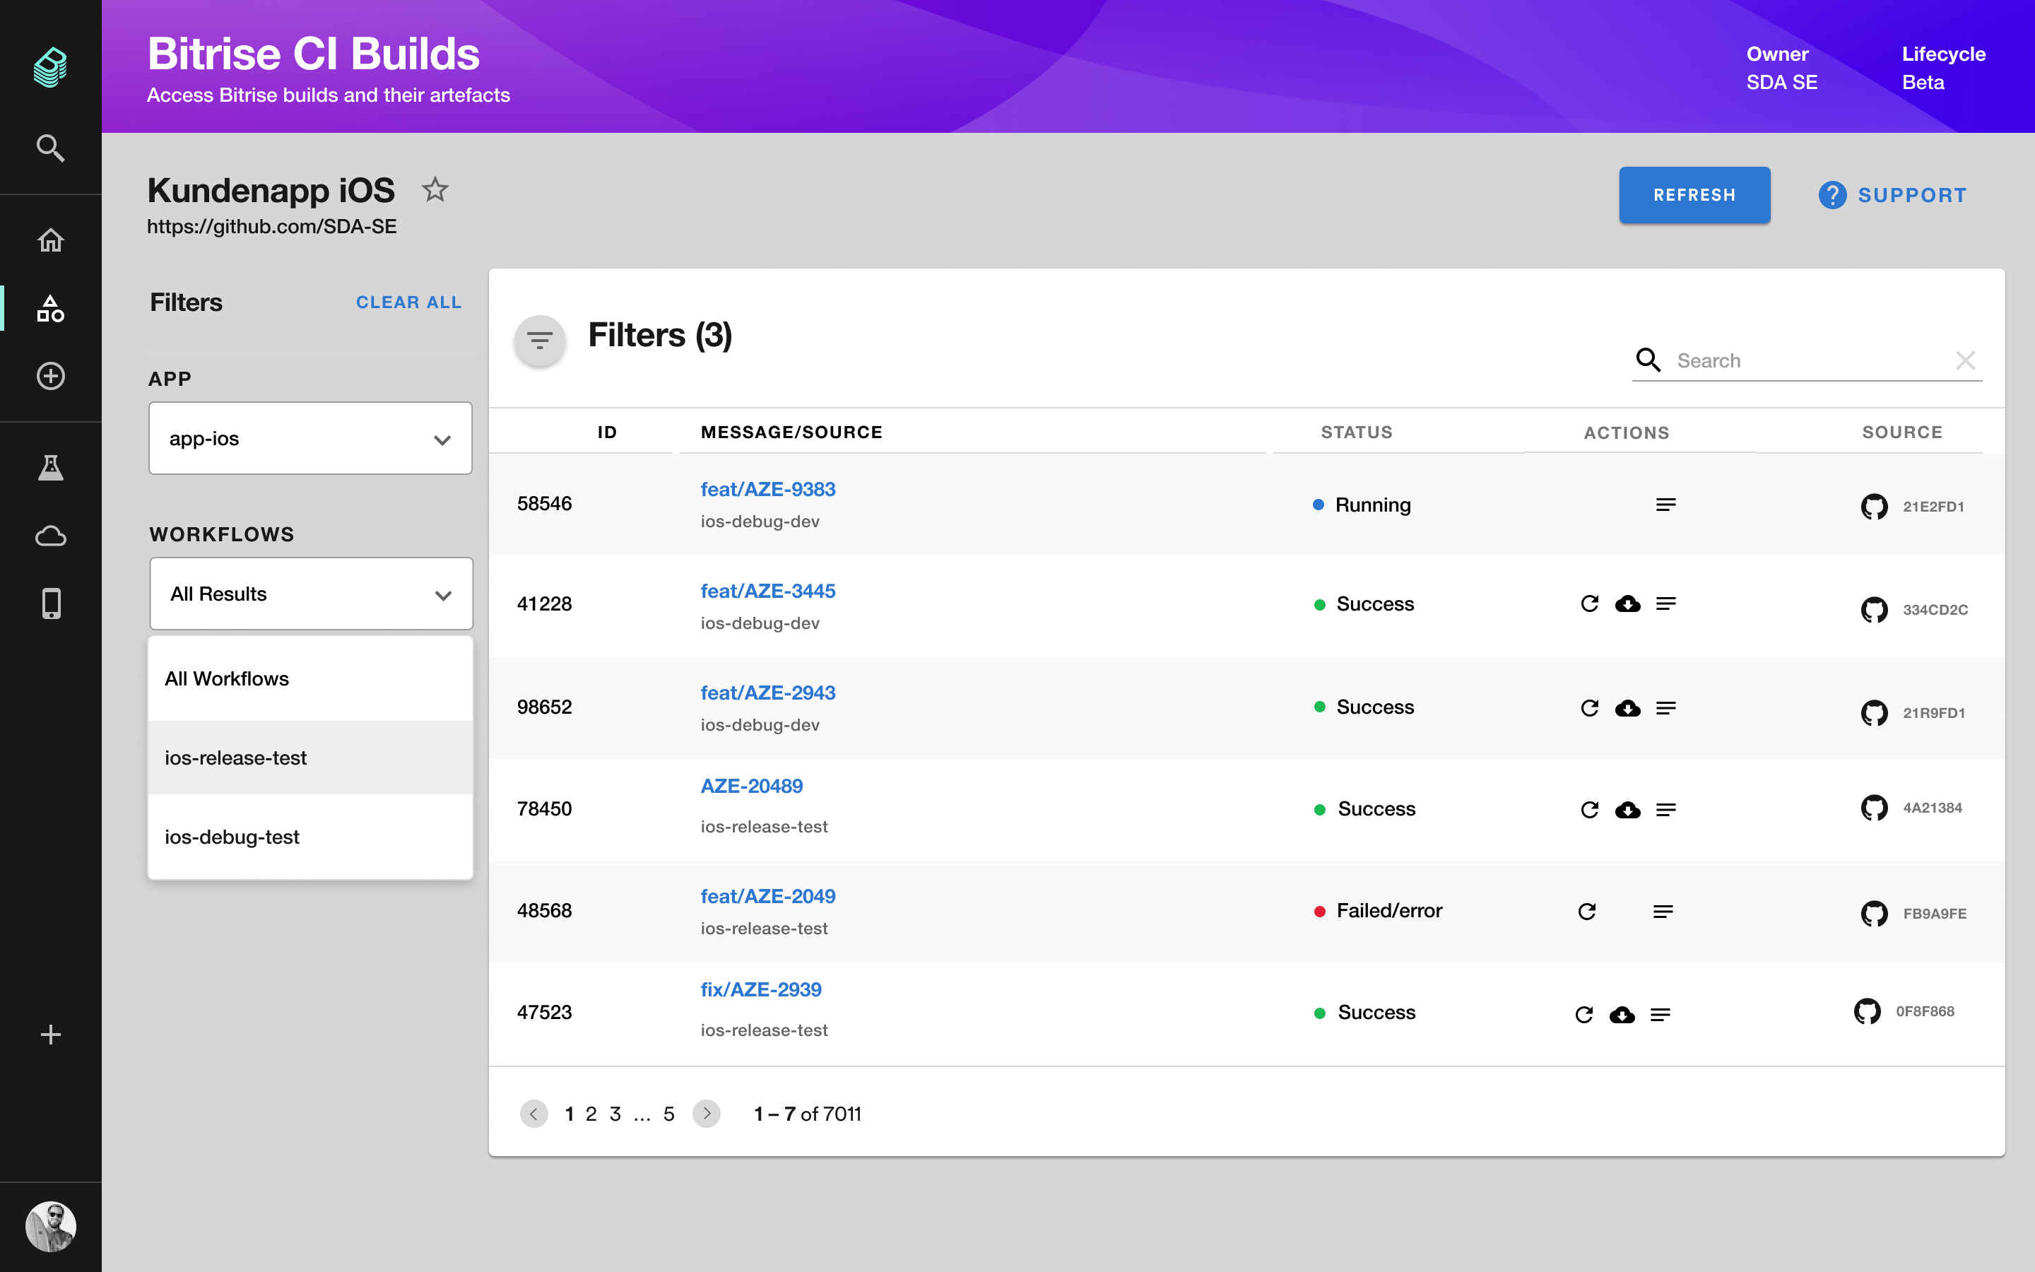Open the feat/AZE-2943 build link
Screen dimensions: 2035x1272
pos(767,693)
